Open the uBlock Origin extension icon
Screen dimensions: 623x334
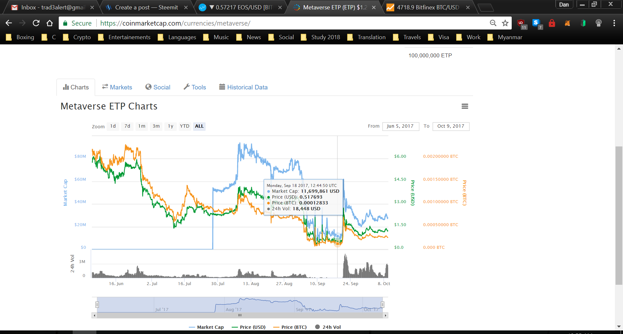coord(521,24)
